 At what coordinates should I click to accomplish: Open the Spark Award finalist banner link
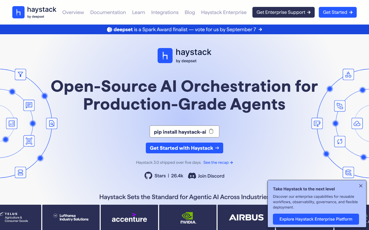184,29
